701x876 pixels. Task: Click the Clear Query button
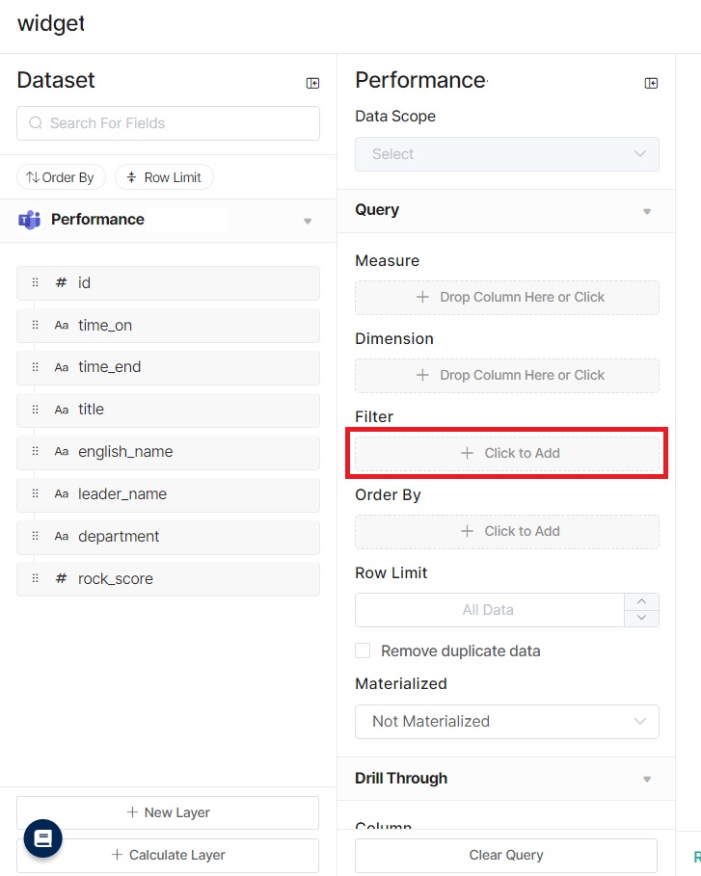coord(506,855)
